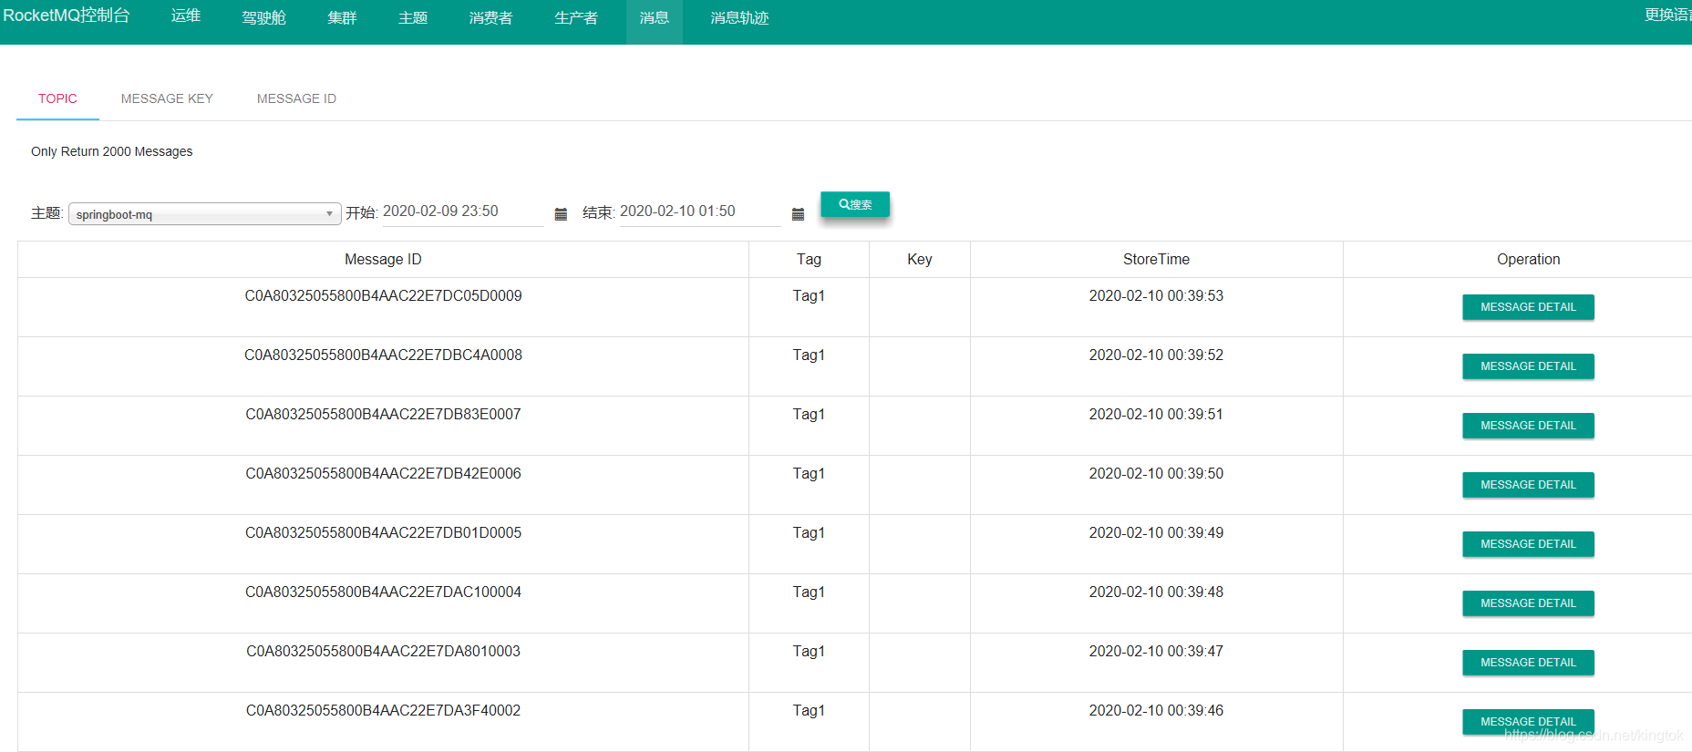1692x752 pixels.
Task: Select message ID C0A80325055800B4AAC22E7DB42E0006
Action: pos(383,474)
